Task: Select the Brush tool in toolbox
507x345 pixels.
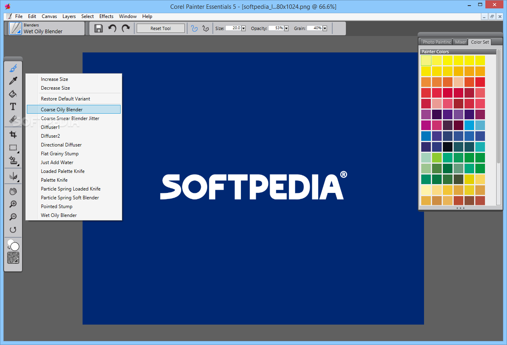Action: (13, 68)
